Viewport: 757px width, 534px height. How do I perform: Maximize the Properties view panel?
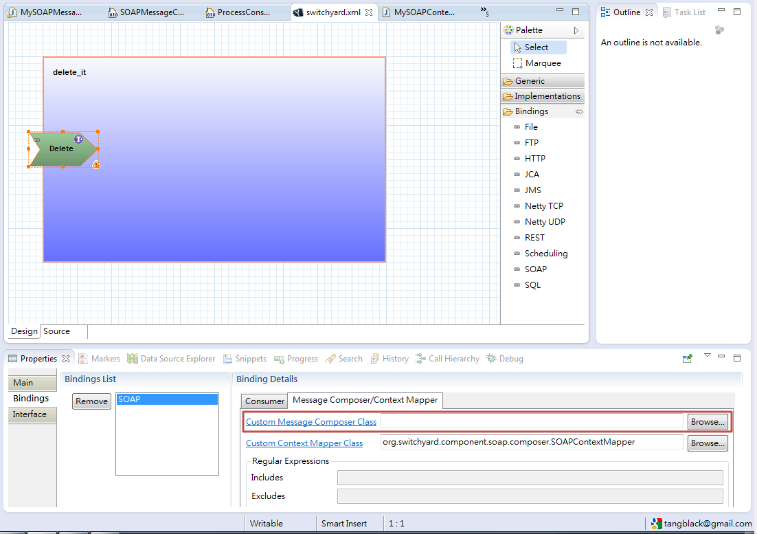736,358
